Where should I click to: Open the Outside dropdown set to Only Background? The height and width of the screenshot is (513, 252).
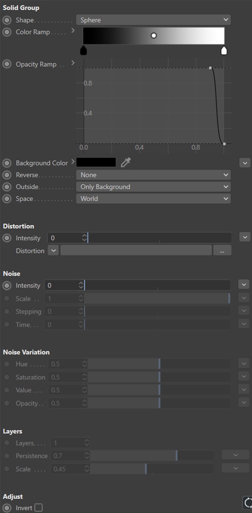point(153,187)
